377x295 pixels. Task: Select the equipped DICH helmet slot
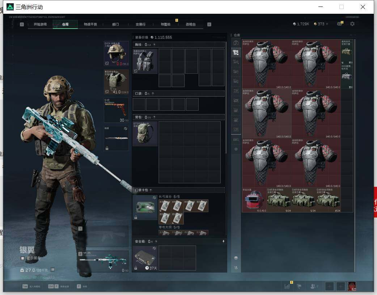pyautogui.click(x=117, y=54)
